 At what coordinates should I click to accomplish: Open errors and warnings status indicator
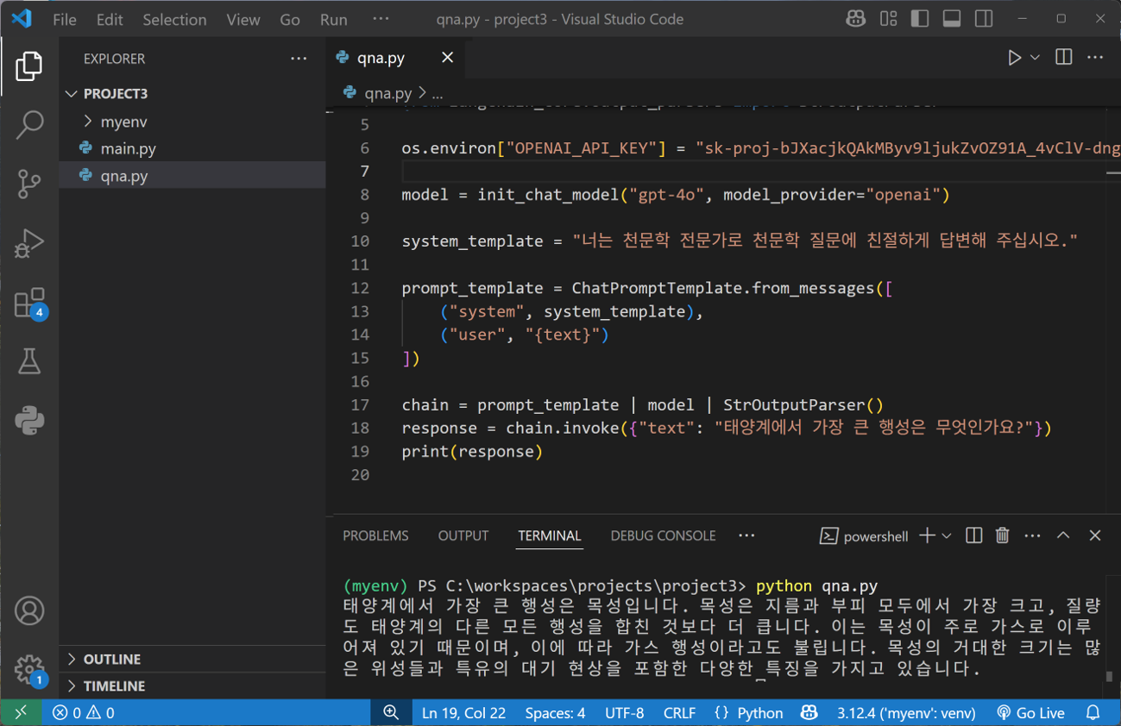(x=83, y=713)
